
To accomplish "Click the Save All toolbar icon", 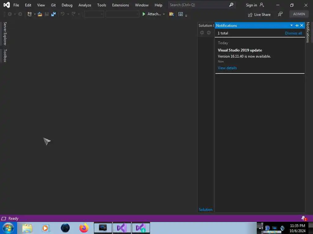I will click(53, 14).
